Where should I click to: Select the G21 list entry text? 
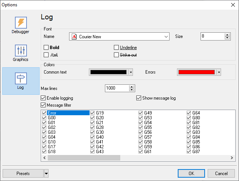[x=100, y=122]
